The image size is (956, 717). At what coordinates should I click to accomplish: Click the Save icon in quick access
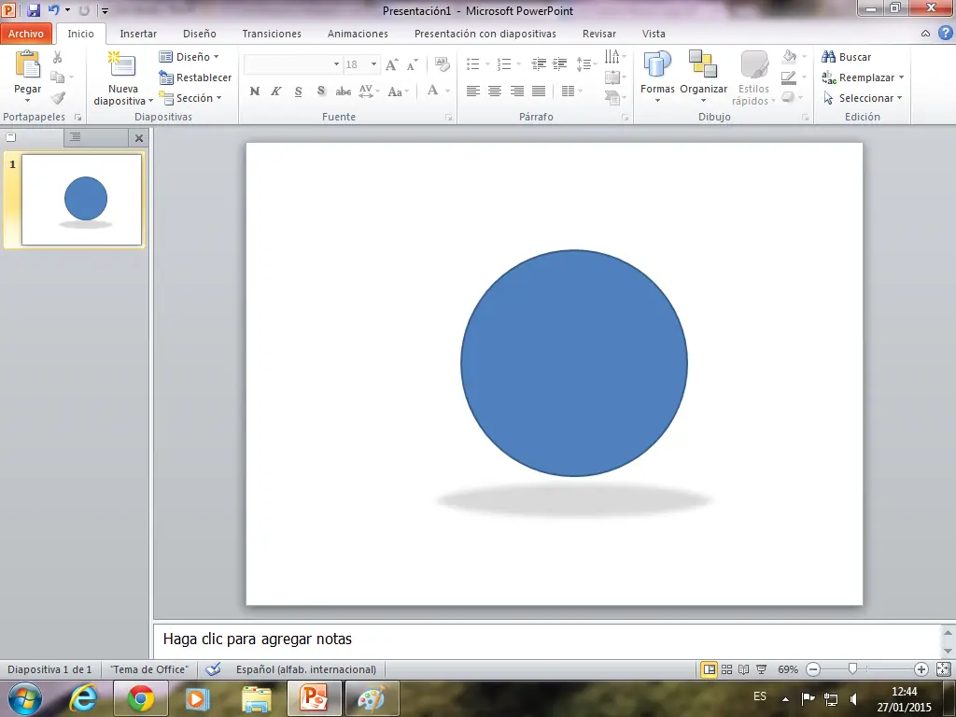tap(34, 10)
